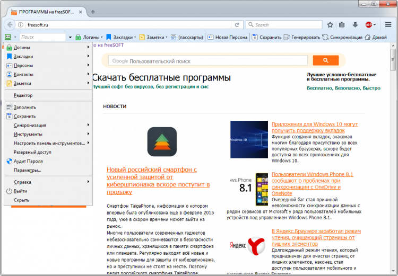Open Заметки toolbar dropdown
The image size is (398, 276).
(153, 37)
